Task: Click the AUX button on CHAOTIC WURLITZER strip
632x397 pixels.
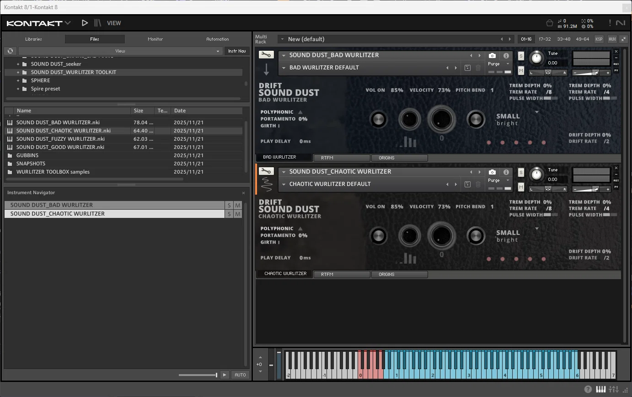Action: click(x=616, y=180)
